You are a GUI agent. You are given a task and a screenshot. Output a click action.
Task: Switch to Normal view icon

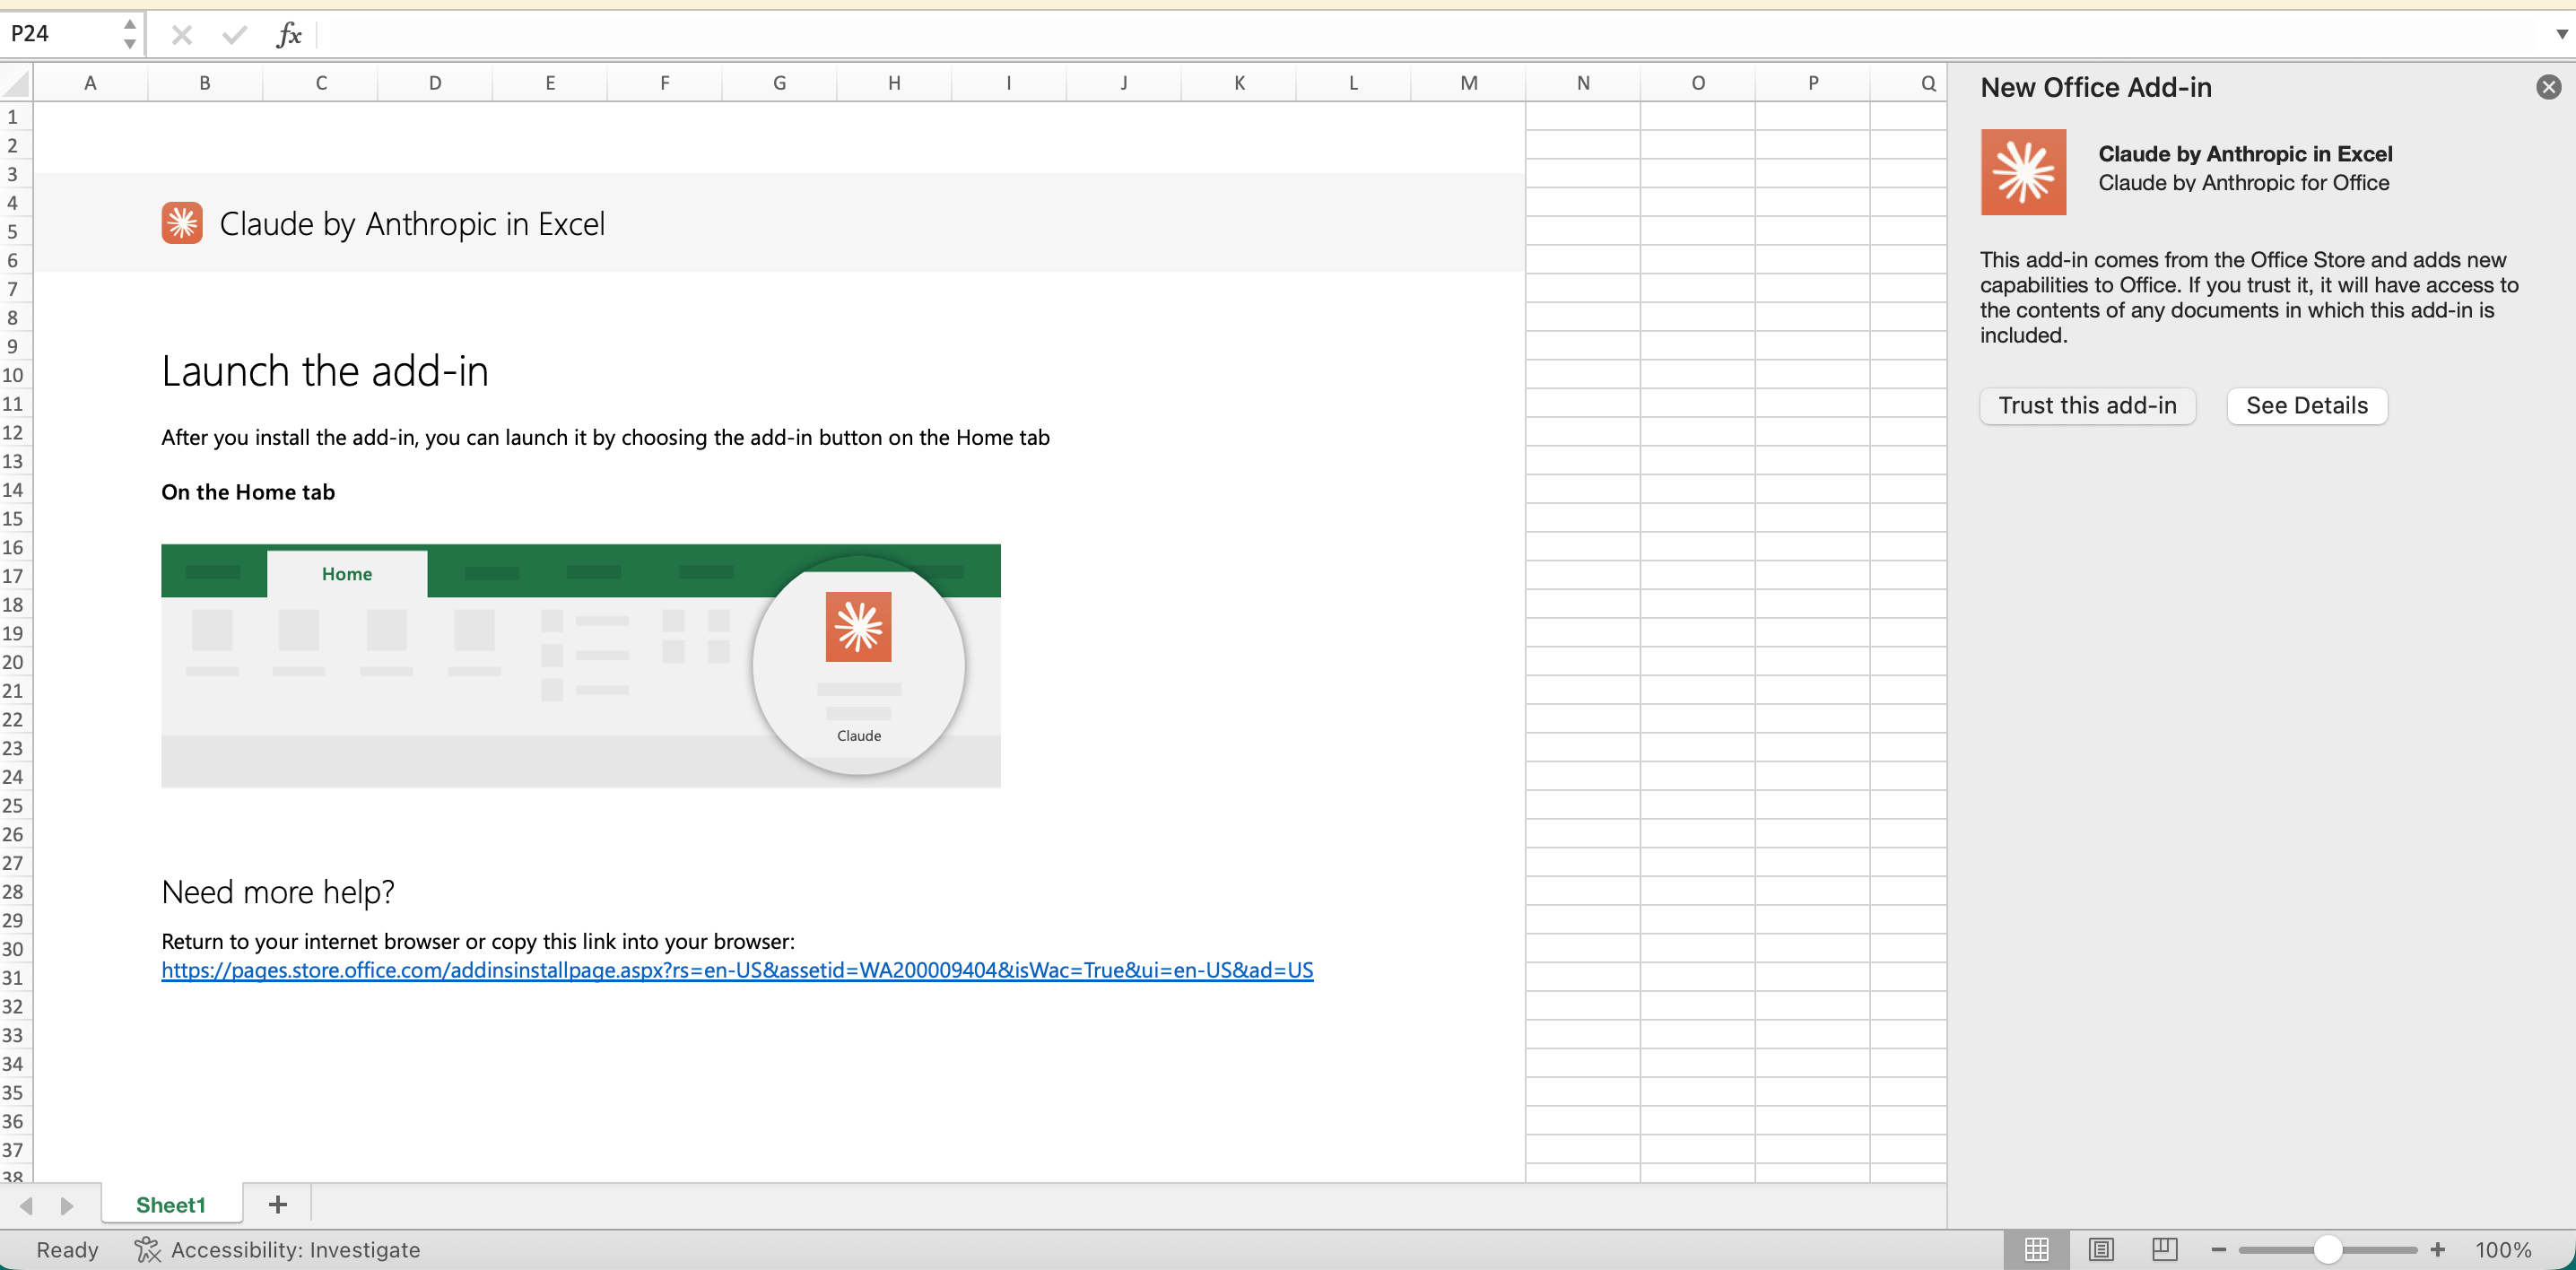coord(2036,1249)
